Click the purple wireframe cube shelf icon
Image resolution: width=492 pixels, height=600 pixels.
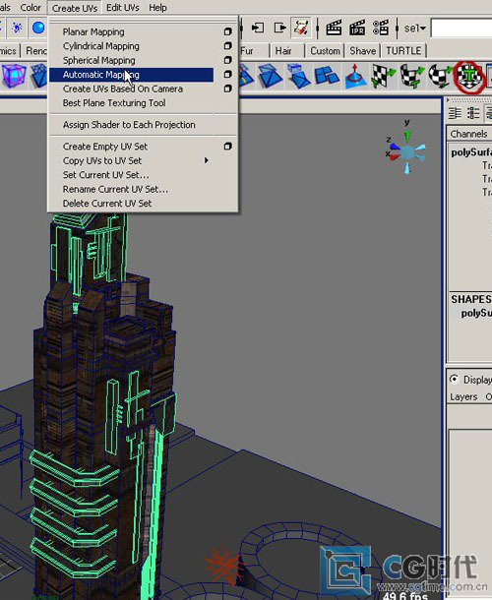coord(14,76)
